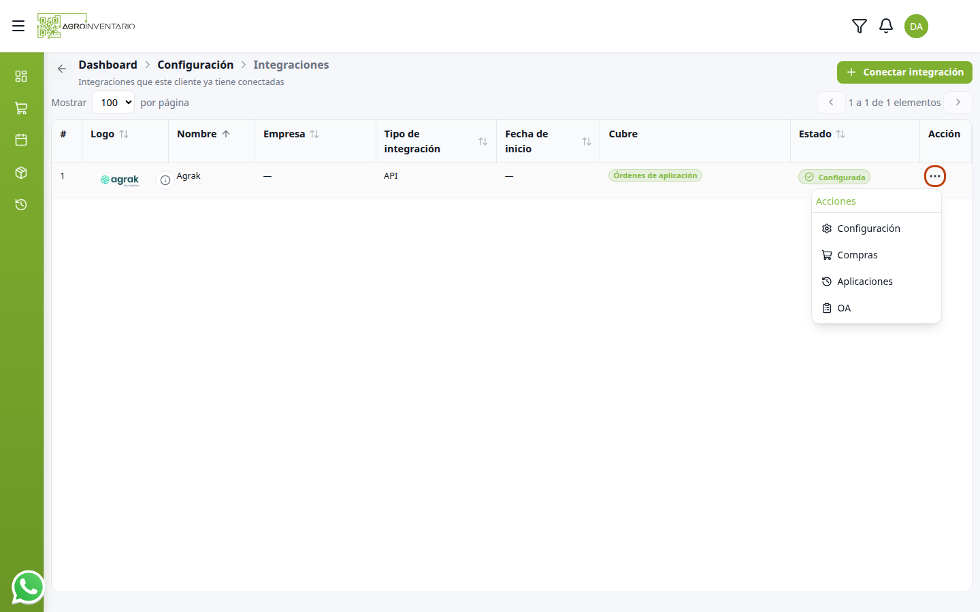Sort by Fecha de inicio column
The width and height of the screenshot is (980, 612).
[587, 141]
